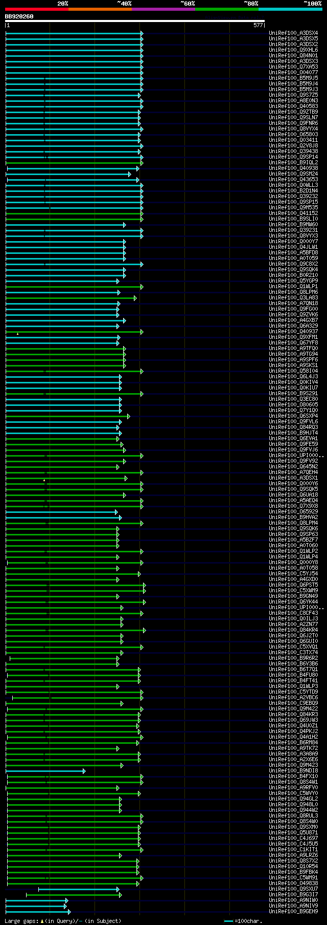The height and width of the screenshot is (925, 327).
Task: Select the UniRef100_Q2V8J8 label
Action: [293, 146]
